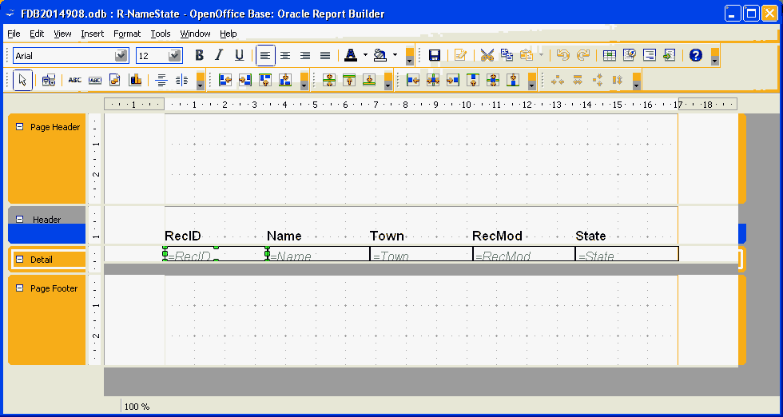Viewport: 783px width, 417px height.
Task: Open the Arial font name dropdown
Action: 121,55
